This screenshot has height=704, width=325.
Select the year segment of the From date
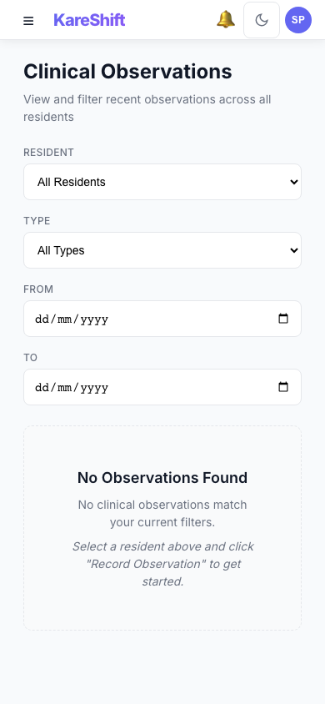[95, 319]
